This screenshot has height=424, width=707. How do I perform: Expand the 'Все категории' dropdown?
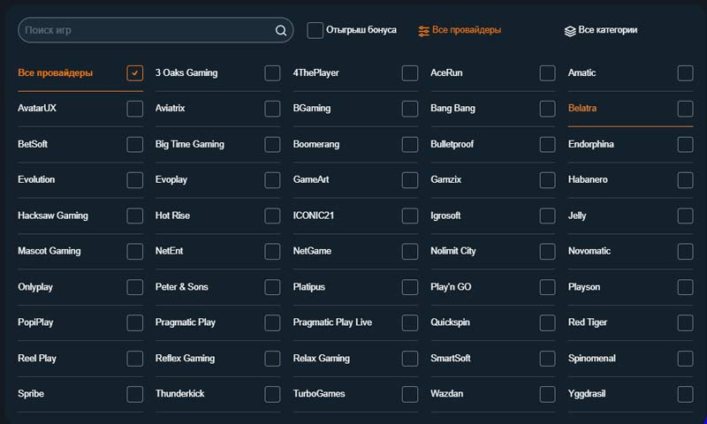tap(607, 30)
